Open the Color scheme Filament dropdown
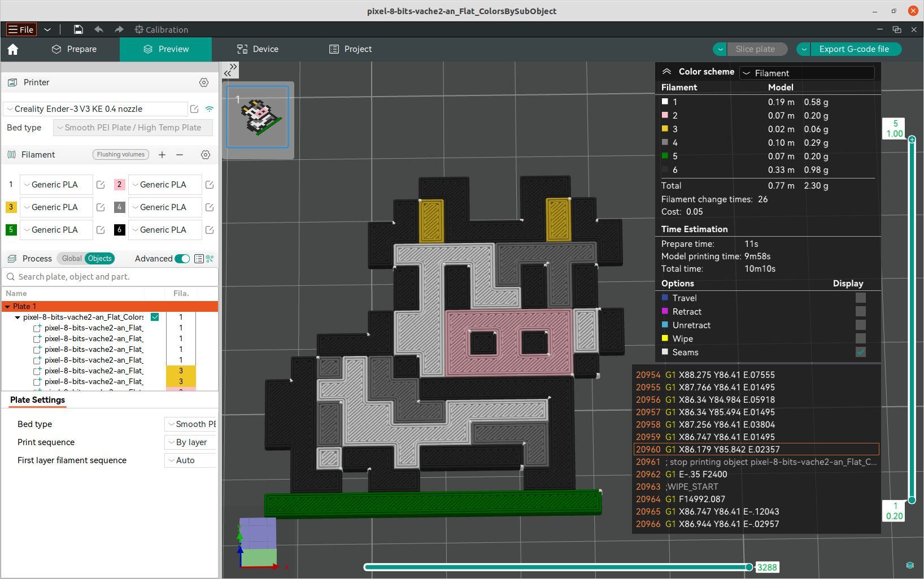Viewport: 924px width, 579px height. [x=807, y=73]
